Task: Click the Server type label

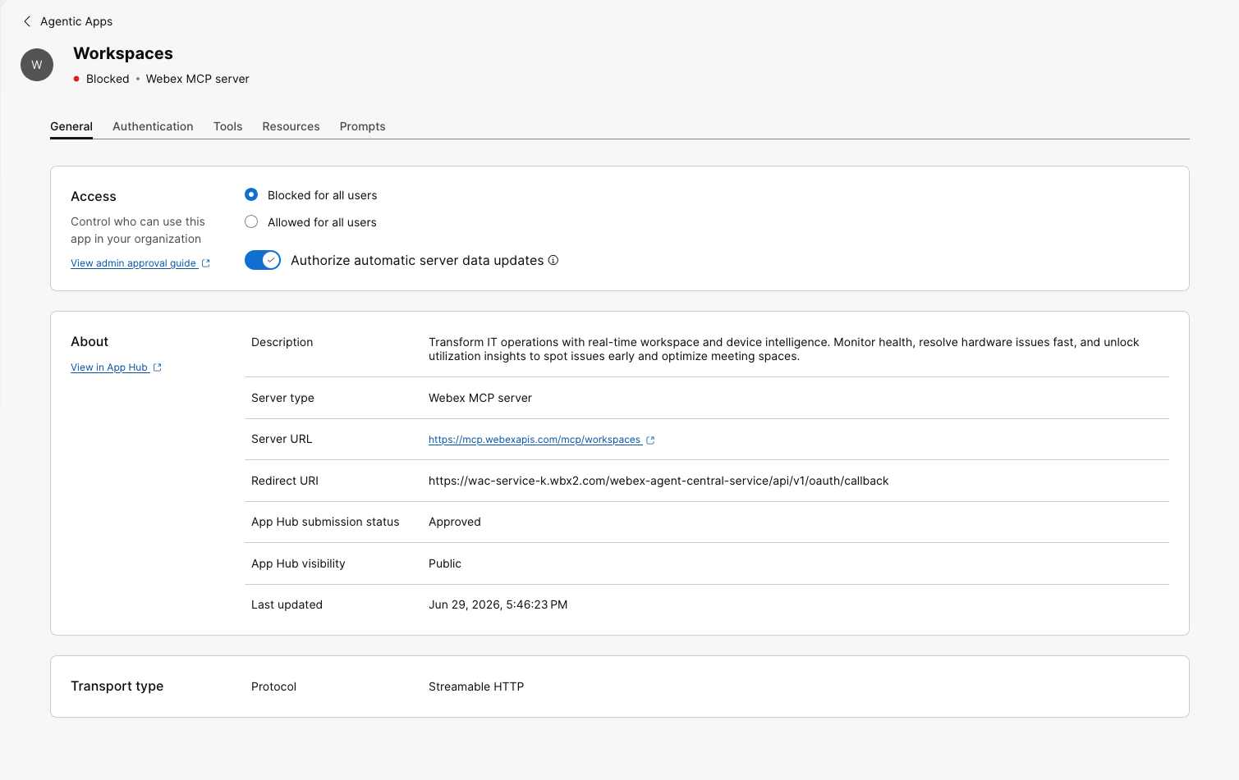Action: point(282,398)
